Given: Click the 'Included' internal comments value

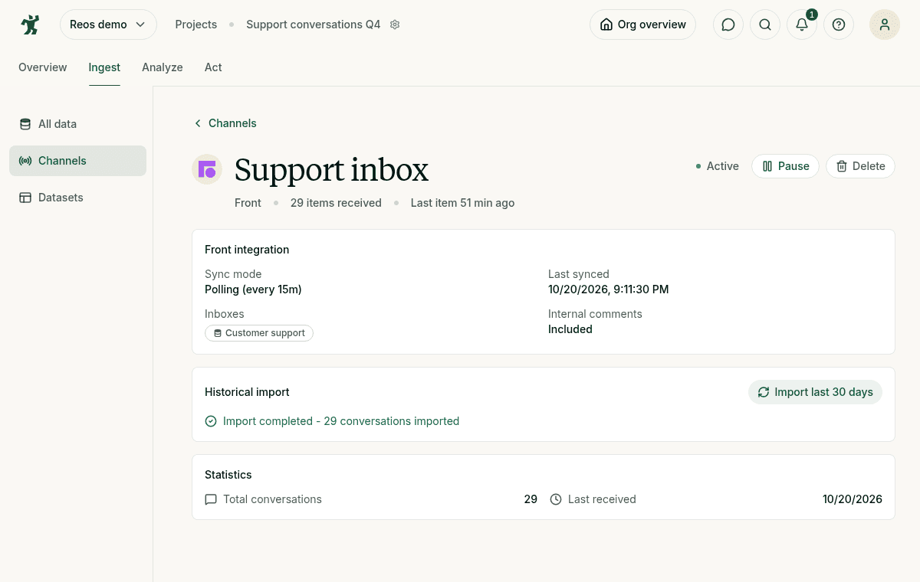Looking at the screenshot, I should tap(570, 329).
